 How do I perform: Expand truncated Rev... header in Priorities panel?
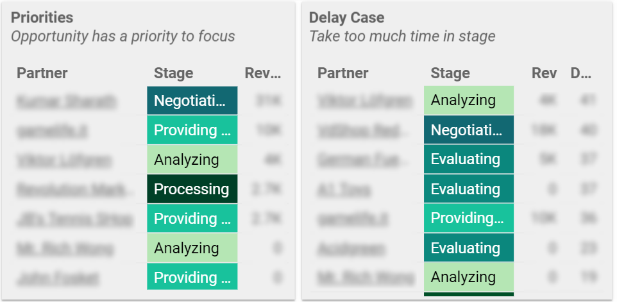coord(263,73)
